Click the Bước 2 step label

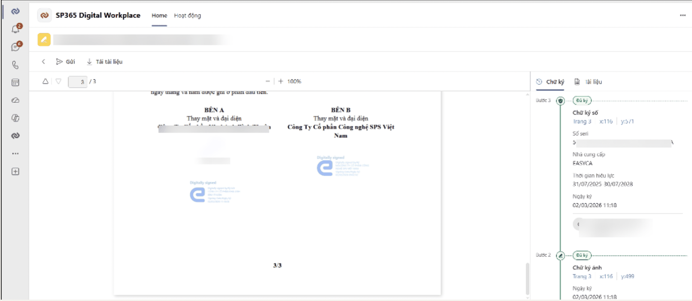coord(543,255)
